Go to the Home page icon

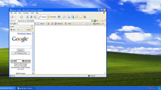35,17
